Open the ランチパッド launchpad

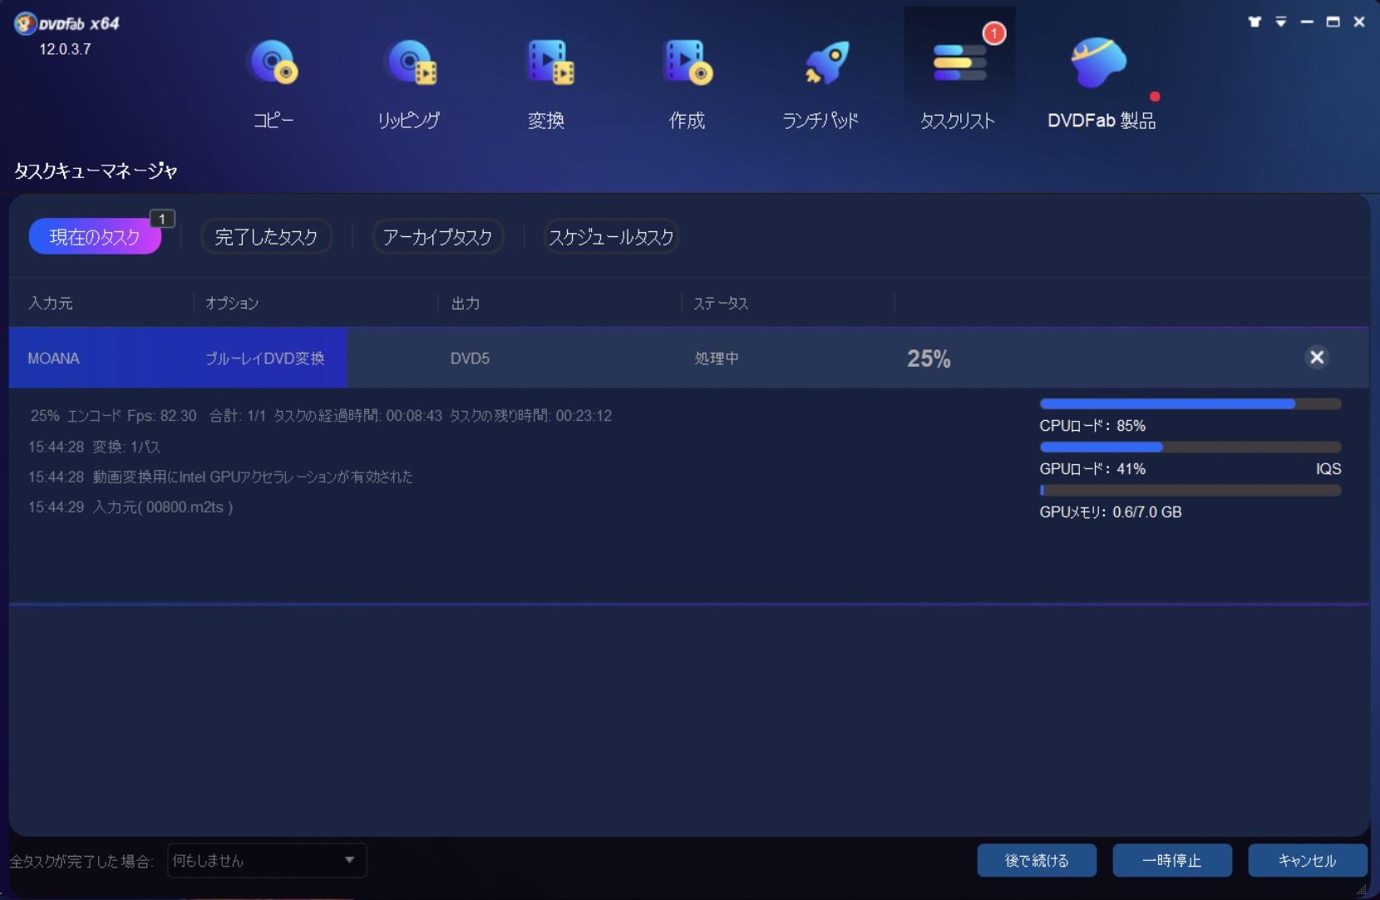[x=821, y=83]
